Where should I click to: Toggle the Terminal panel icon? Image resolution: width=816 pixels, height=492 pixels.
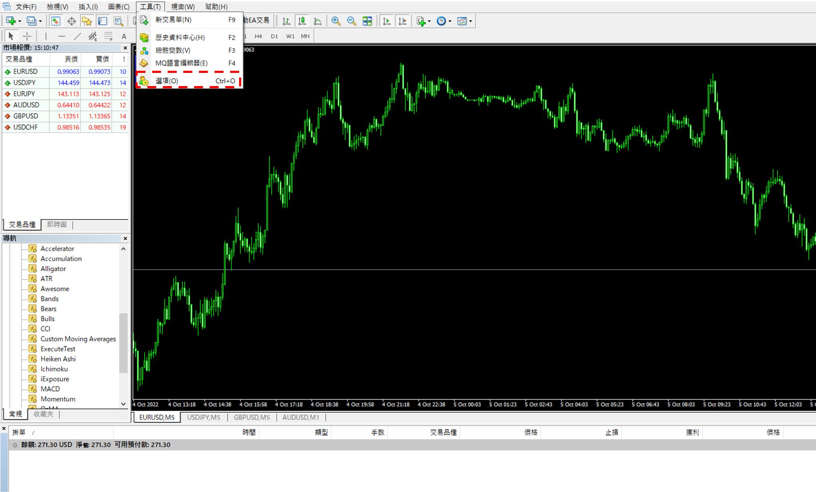pos(102,21)
